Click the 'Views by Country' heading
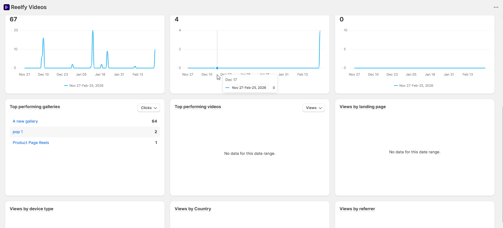Screen dimensions: 503x228 click(193, 209)
